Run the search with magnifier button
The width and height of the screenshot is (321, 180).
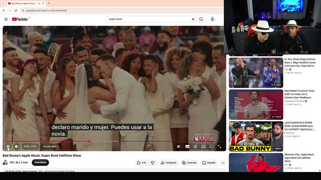click(201, 19)
